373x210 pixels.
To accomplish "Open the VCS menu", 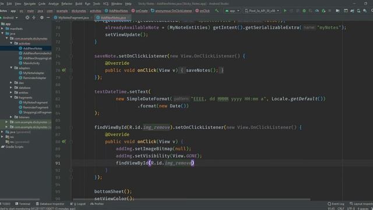I will pyautogui.click(x=105, y=3).
